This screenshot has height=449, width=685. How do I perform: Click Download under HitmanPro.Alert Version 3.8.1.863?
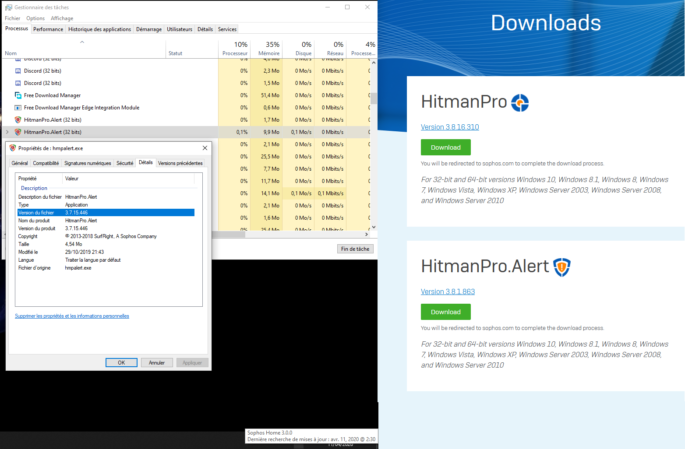pos(446,312)
